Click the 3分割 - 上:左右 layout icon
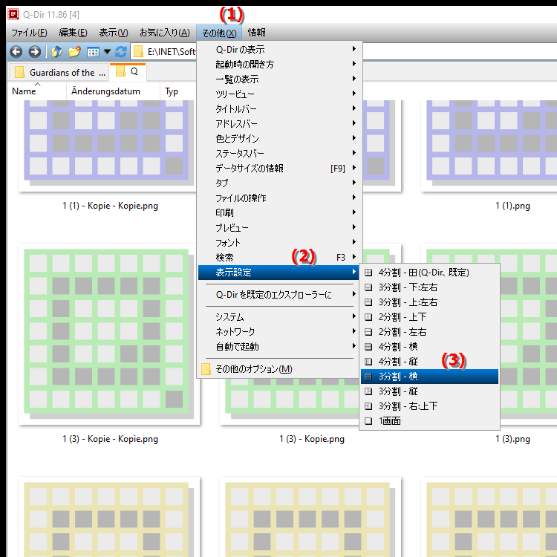This screenshot has height=557, width=557. [x=368, y=302]
